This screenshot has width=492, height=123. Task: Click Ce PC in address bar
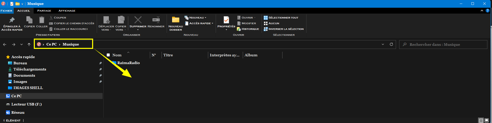point(52,44)
